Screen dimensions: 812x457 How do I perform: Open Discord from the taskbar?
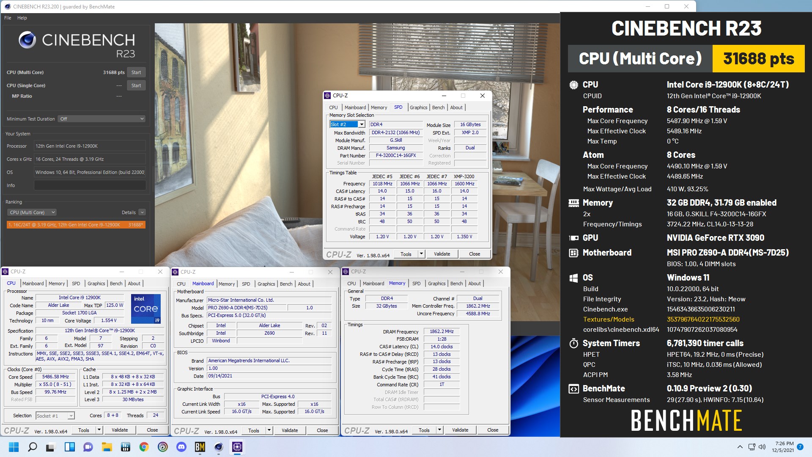click(x=181, y=447)
